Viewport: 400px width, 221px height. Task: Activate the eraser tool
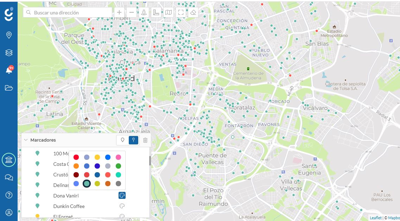click(x=192, y=12)
